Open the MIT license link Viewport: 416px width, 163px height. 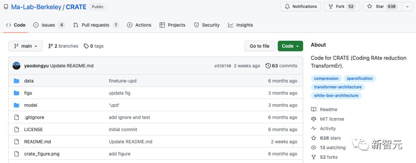[x=332, y=119]
